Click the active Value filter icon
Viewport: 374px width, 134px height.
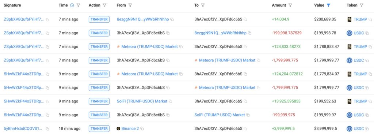point(328,5)
